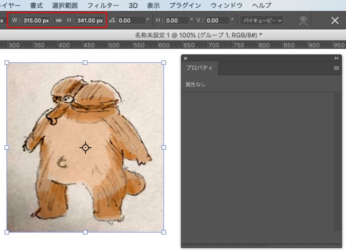Close the Properties panel
Viewport: 346px width, 252px height.
click(x=185, y=58)
